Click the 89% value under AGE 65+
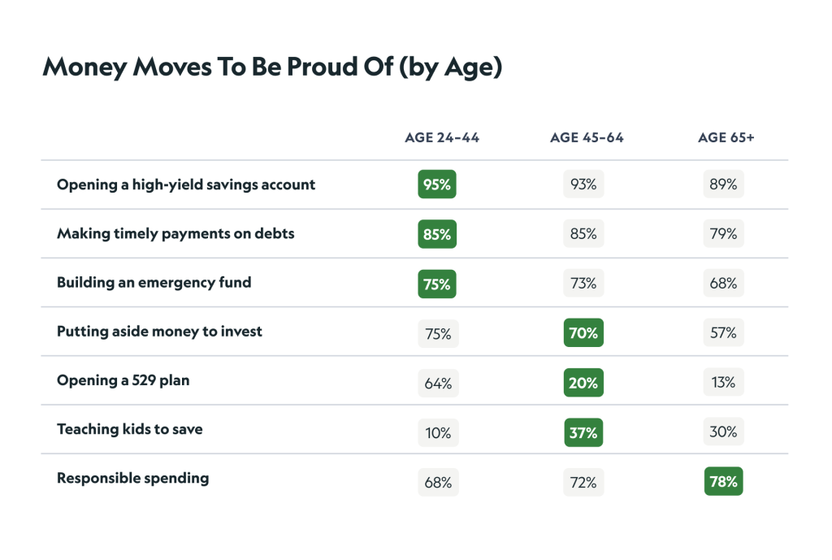The image size is (832, 560). coord(723,184)
